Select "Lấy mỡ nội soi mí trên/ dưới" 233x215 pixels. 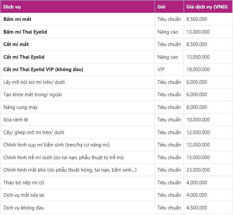point(34,82)
